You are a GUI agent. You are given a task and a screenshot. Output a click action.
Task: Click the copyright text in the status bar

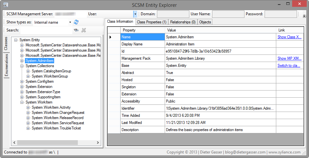coord(233,152)
